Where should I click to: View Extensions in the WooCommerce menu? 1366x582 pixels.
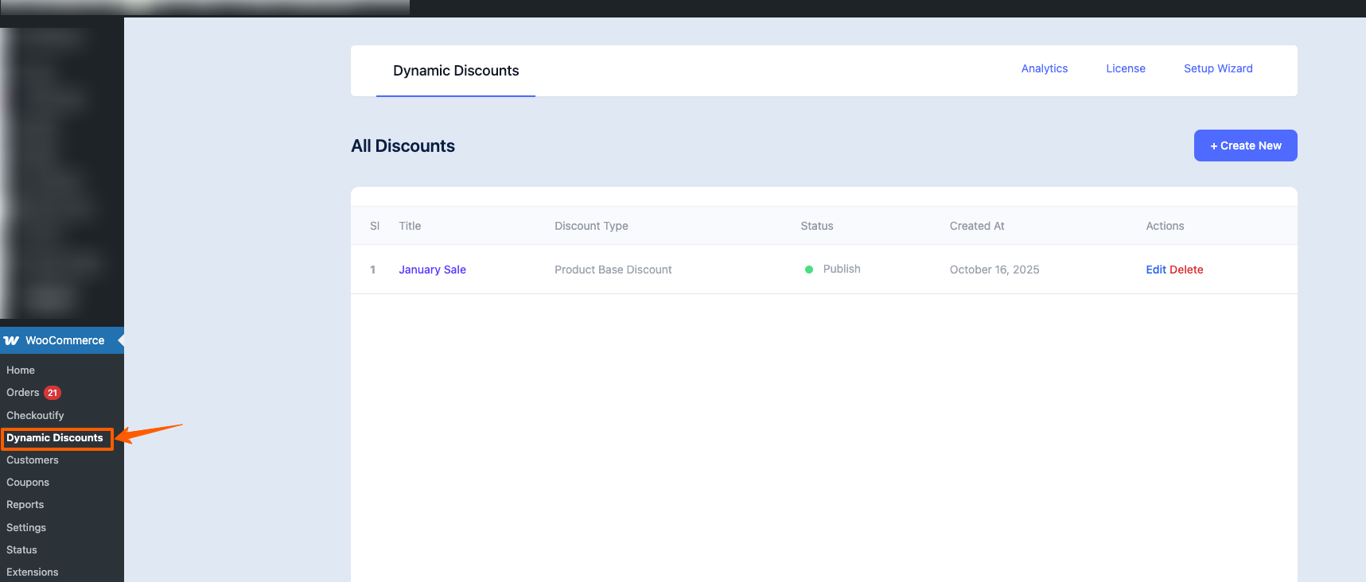[x=33, y=572]
